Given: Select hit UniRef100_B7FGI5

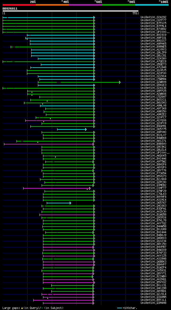Looking at the screenshot, I should click(x=153, y=23).
